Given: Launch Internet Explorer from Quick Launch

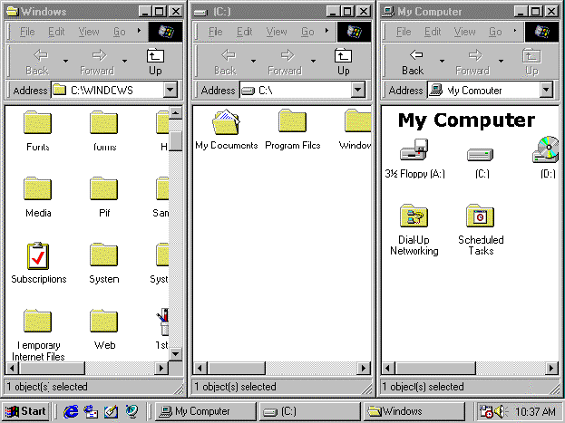Looking at the screenshot, I should click(71, 411).
